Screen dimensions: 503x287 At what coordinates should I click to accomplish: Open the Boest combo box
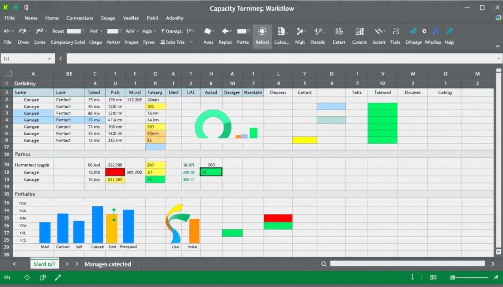[x=76, y=31]
